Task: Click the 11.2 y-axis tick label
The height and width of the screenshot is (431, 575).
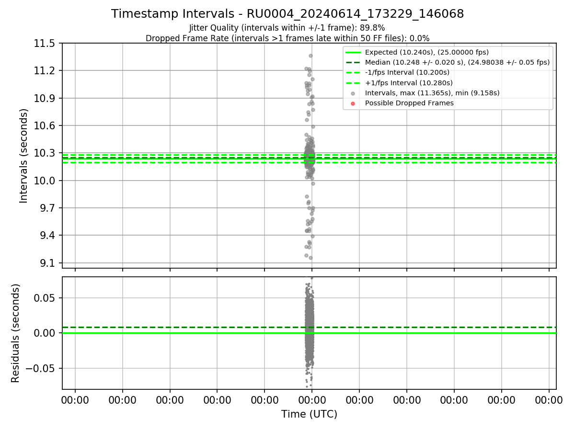Action: pyautogui.click(x=45, y=71)
